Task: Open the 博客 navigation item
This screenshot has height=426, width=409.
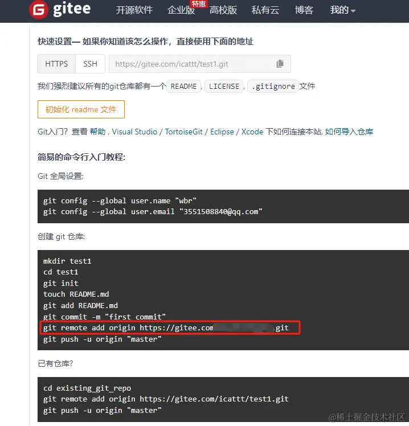Action: 304,10
